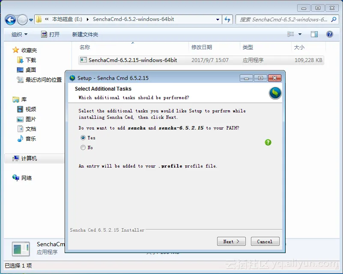Open 下载 folder in navigation pane
Image resolution: width=343 pixels, height=274 pixels.
pos(27,60)
